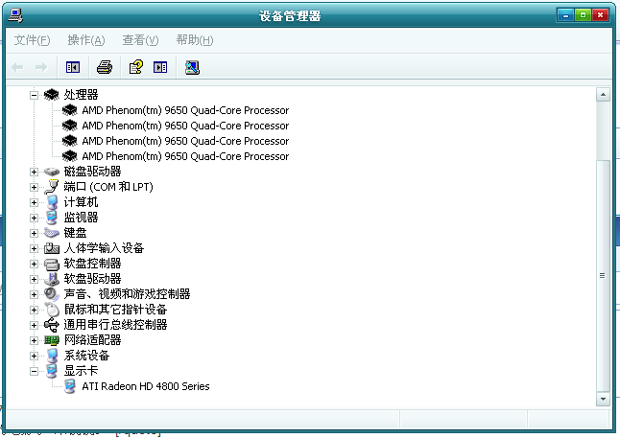The image size is (620, 438).
Task: Click the Device Manager title bar icon
Action: point(15,15)
